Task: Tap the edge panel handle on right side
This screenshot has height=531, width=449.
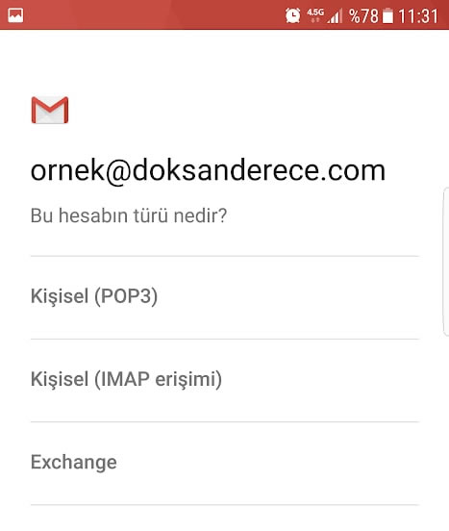Action: [x=446, y=262]
